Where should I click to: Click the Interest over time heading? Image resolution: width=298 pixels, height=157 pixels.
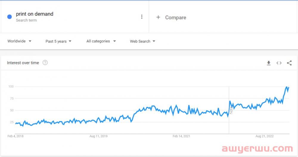[23, 63]
